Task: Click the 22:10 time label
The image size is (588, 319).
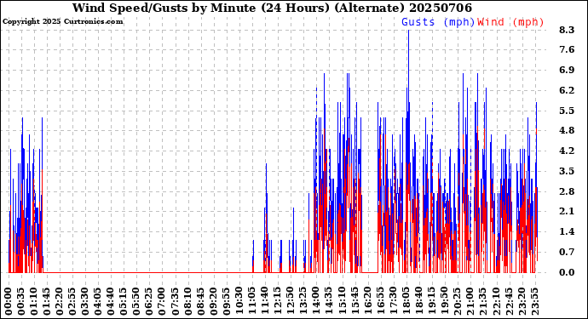Action: [496, 301]
